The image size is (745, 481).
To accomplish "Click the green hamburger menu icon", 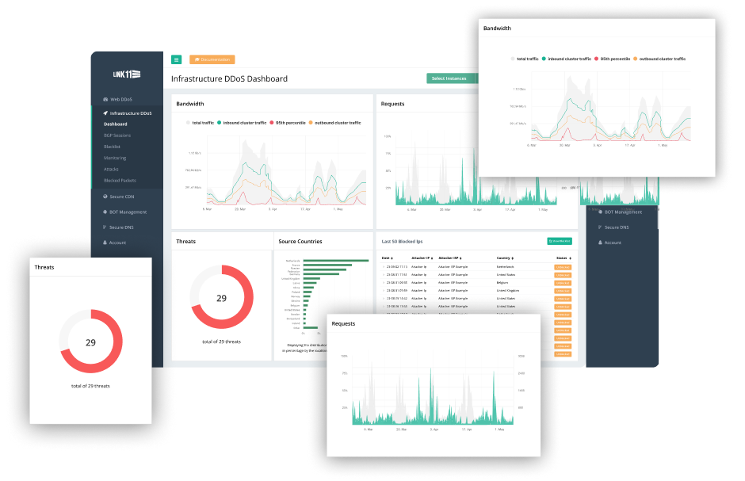I will [x=177, y=59].
